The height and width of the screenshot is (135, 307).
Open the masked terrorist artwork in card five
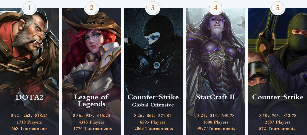point(278,51)
